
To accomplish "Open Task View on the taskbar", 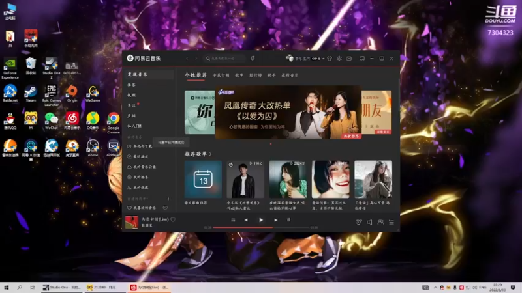I will tap(32, 287).
